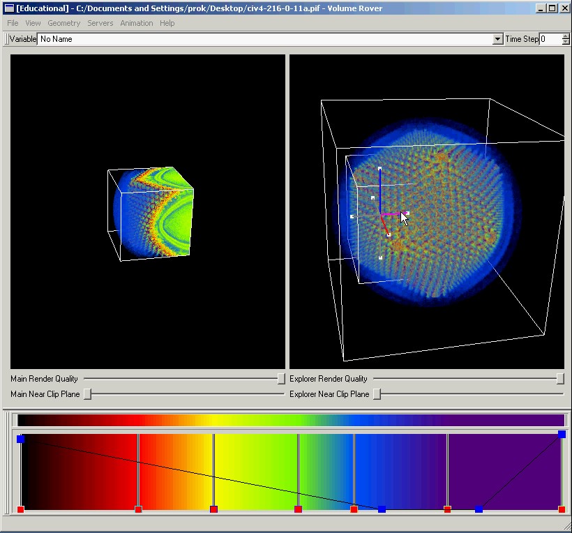Select the color node in the green band
The image size is (572, 533).
pyautogui.click(x=298, y=509)
